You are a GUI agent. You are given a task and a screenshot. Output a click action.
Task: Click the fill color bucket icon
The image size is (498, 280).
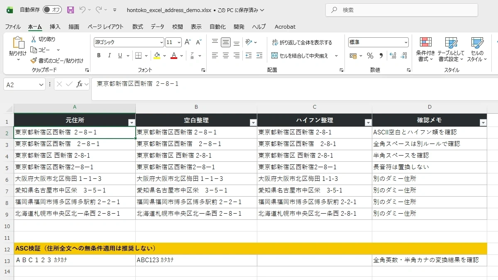tap(157, 56)
